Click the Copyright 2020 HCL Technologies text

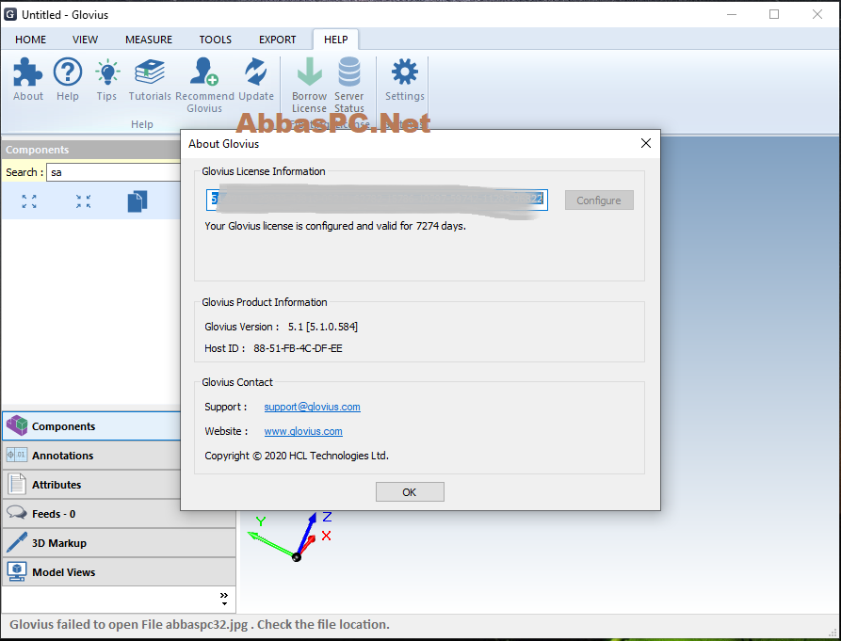[297, 456]
